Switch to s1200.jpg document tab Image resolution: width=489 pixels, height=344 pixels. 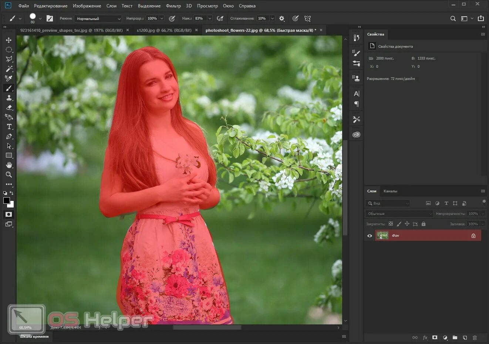coord(164,30)
